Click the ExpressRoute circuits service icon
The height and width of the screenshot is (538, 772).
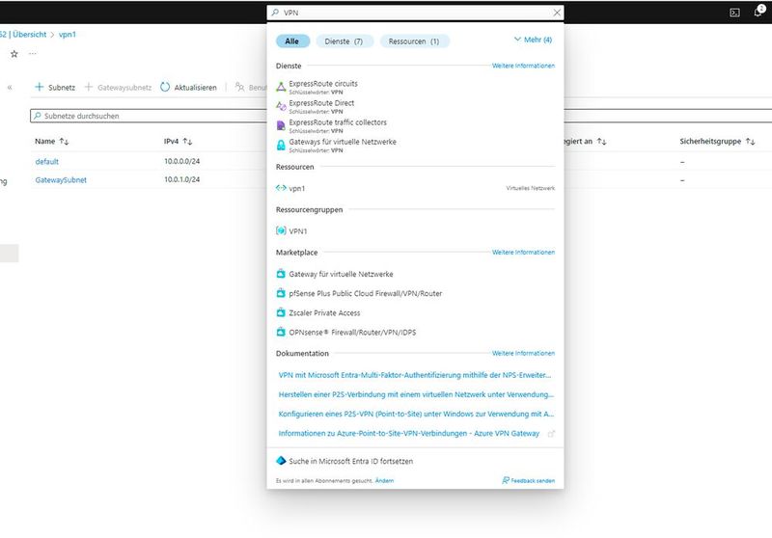281,87
